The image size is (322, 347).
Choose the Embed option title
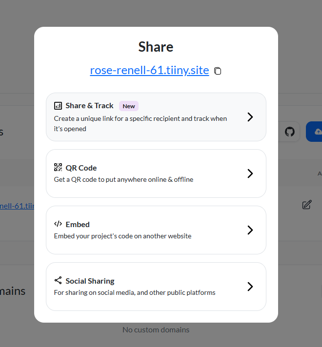pos(78,224)
